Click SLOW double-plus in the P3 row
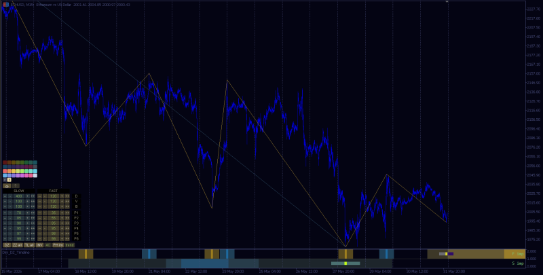The image size is (543, 275). point(33,223)
